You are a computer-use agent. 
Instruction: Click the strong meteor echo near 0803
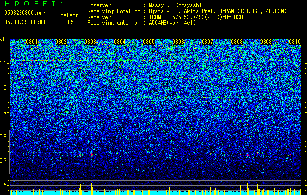coord(91,155)
